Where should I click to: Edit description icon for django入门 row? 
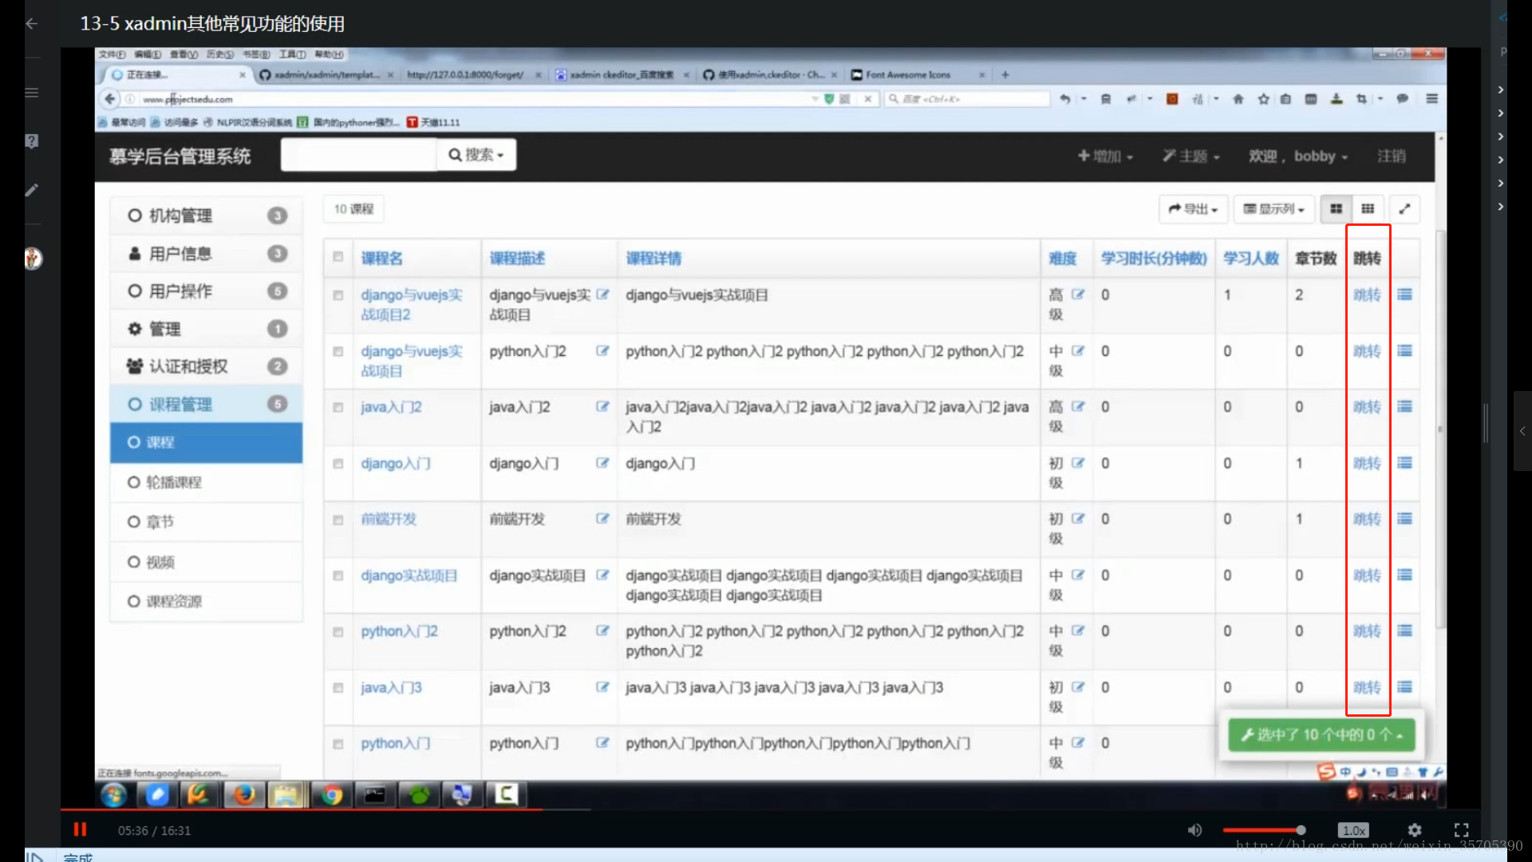point(602,463)
